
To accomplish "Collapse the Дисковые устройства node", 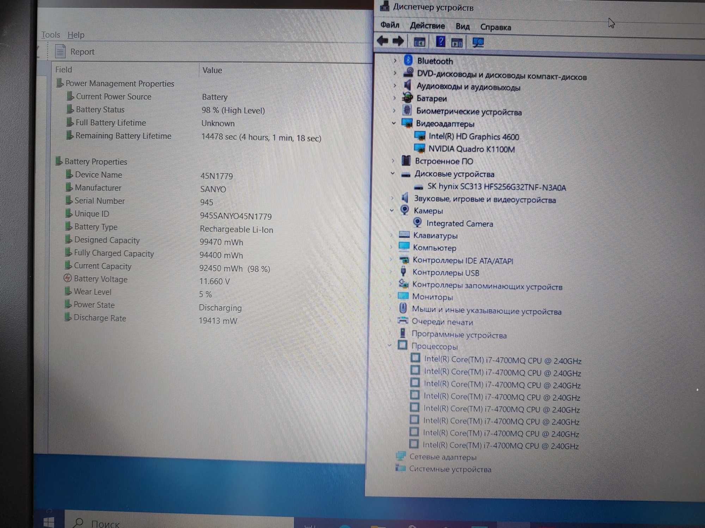I will tap(393, 173).
